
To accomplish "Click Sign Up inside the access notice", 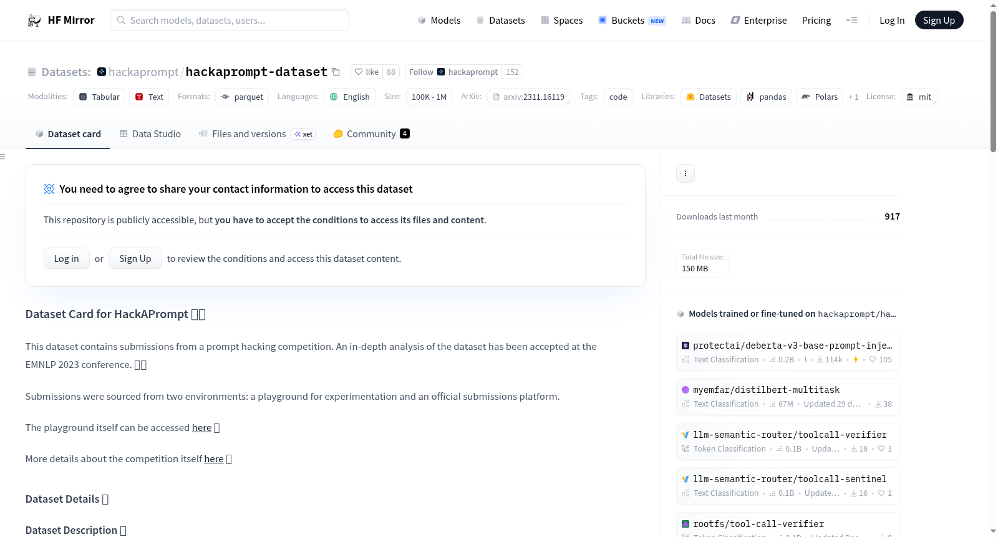I will click(135, 258).
